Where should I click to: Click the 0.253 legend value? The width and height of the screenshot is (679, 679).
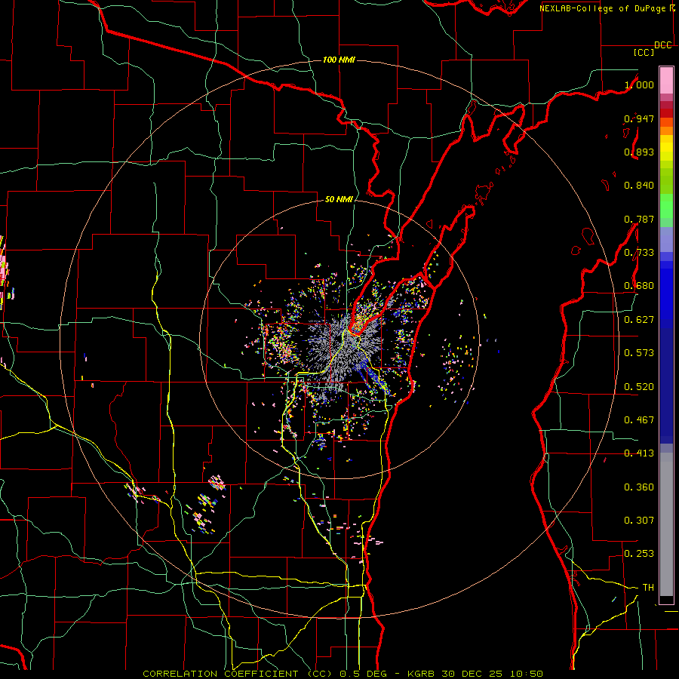(639, 554)
